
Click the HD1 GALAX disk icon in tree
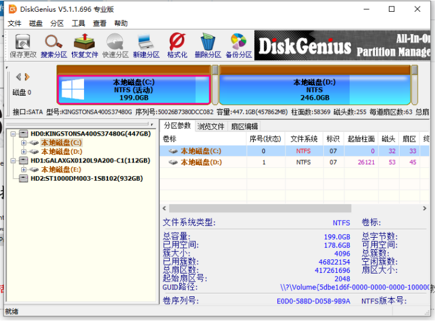click(x=24, y=161)
